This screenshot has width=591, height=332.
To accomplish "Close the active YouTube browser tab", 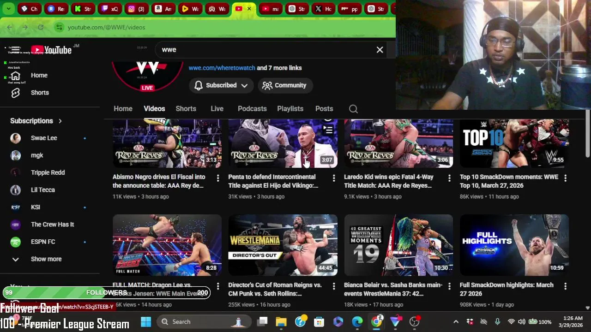I will (249, 9).
